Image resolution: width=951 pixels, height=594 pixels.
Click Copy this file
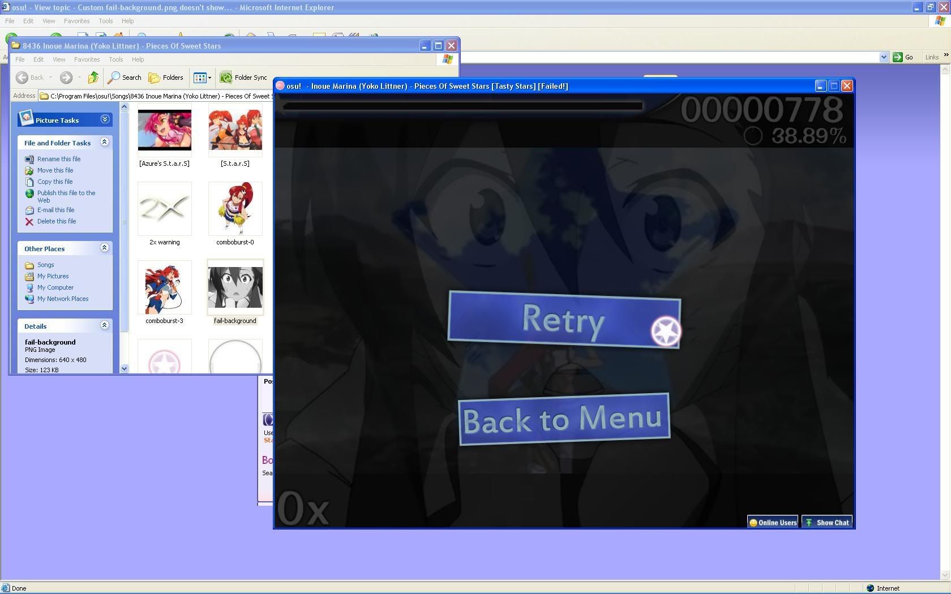coord(55,182)
